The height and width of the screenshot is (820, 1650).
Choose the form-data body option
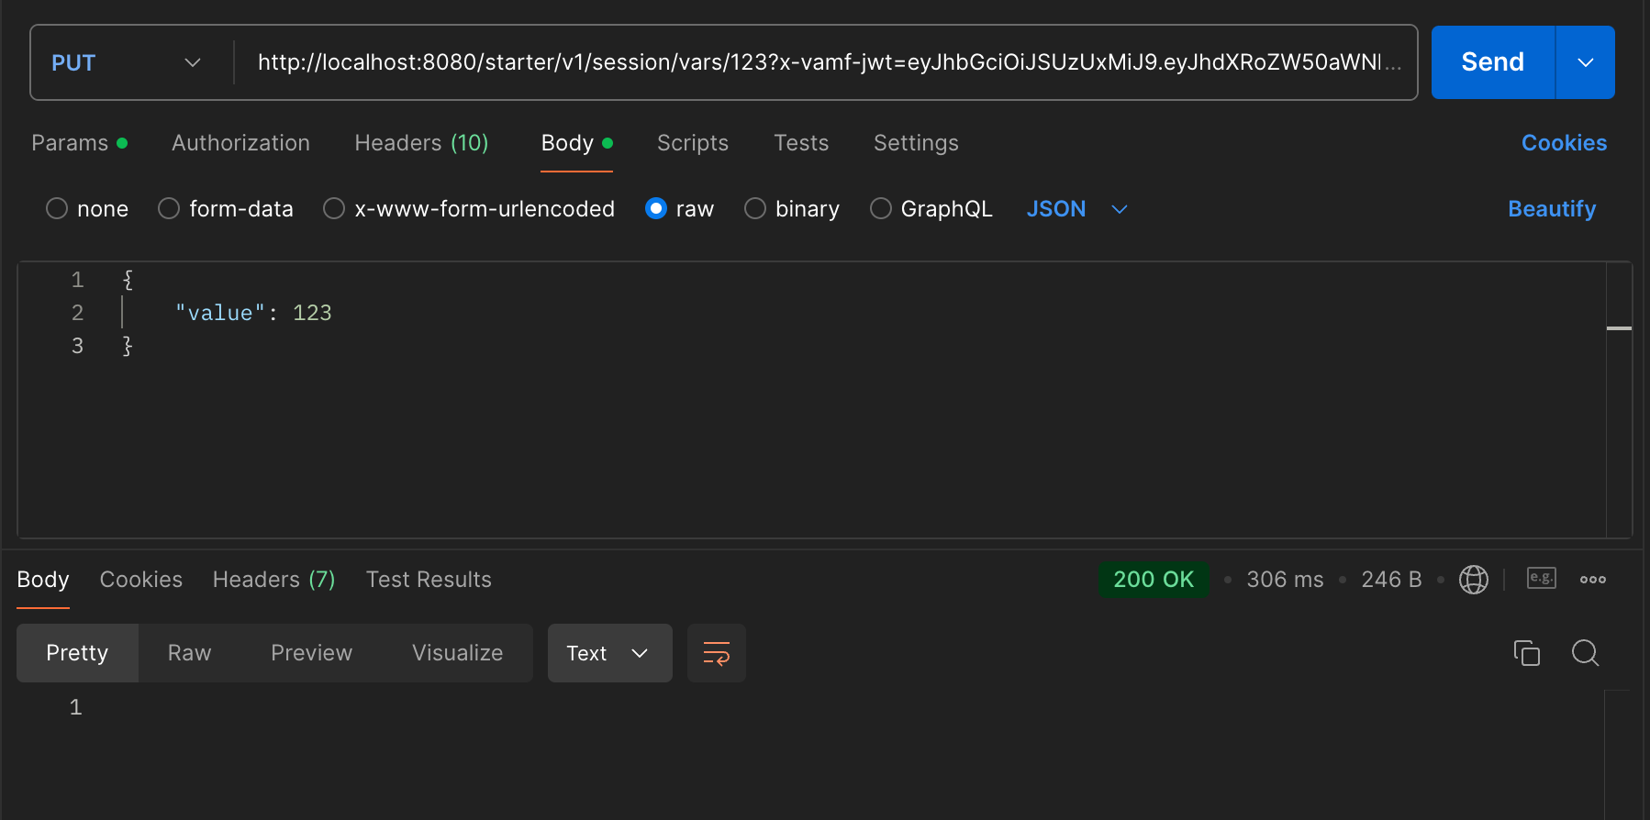coord(169,209)
